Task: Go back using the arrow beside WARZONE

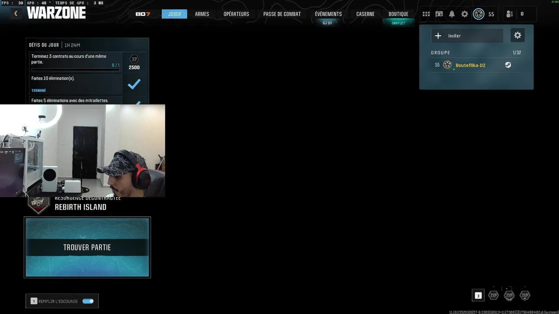Action: coord(16,14)
